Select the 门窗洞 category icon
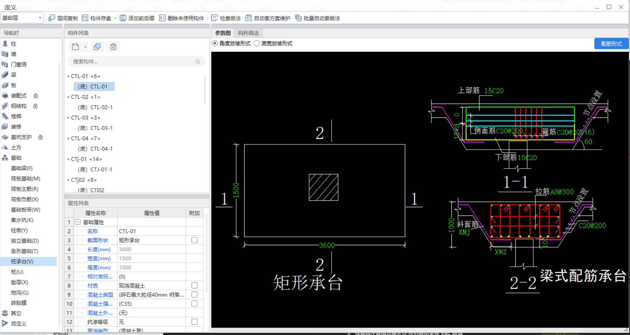 (5, 64)
